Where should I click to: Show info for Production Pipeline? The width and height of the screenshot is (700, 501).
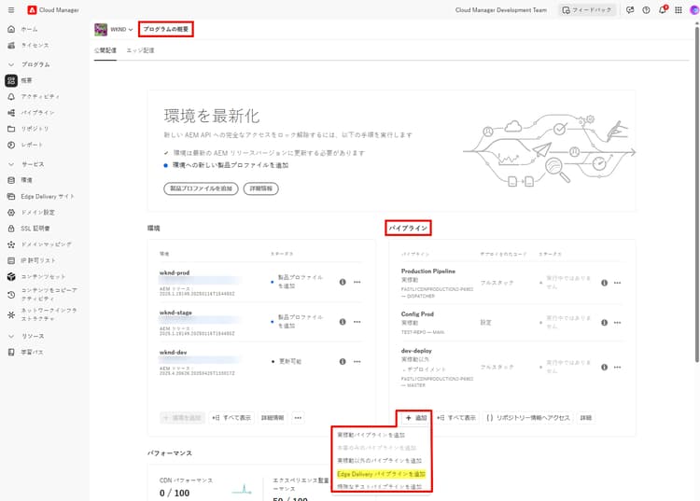[604, 283]
